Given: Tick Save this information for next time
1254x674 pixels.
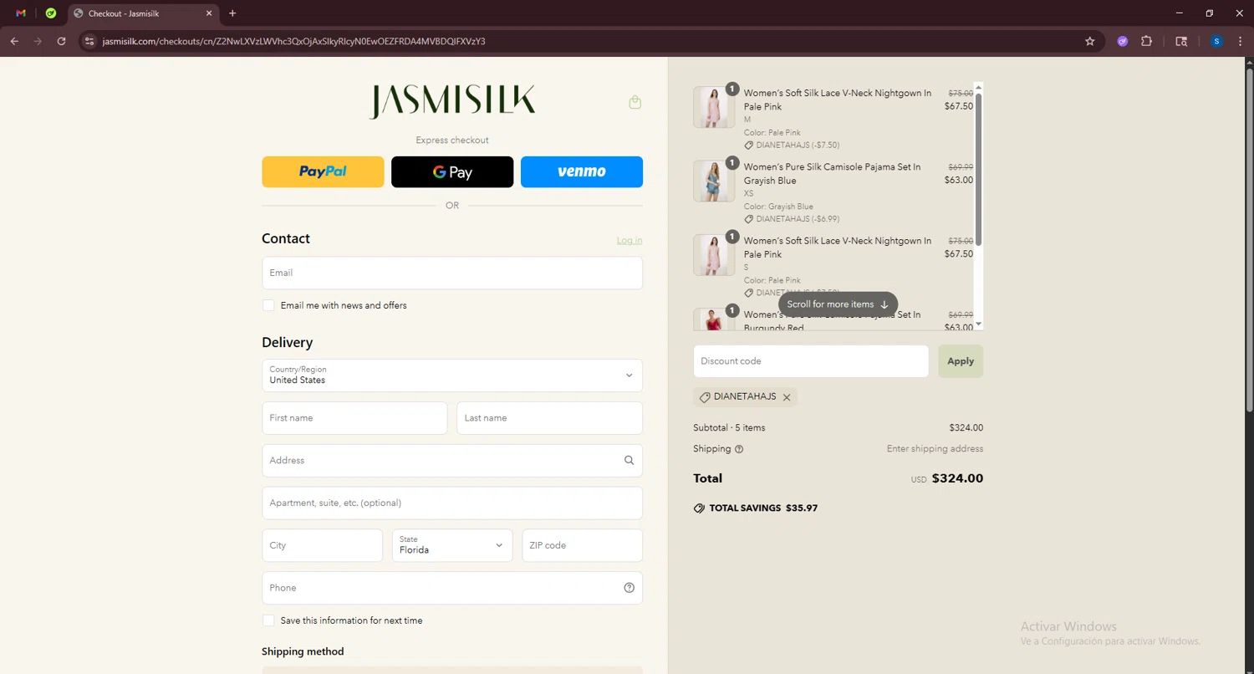Looking at the screenshot, I should coord(268,620).
